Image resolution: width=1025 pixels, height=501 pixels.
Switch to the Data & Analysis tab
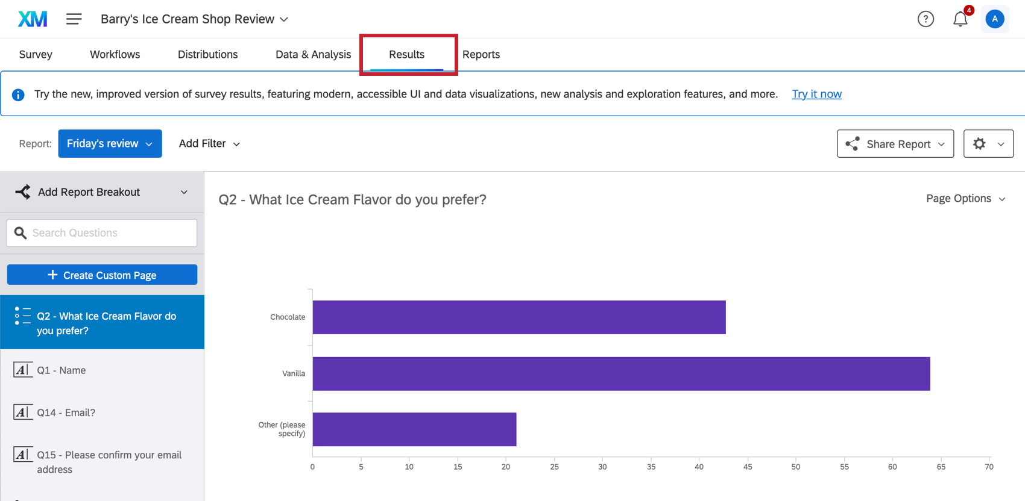click(313, 54)
